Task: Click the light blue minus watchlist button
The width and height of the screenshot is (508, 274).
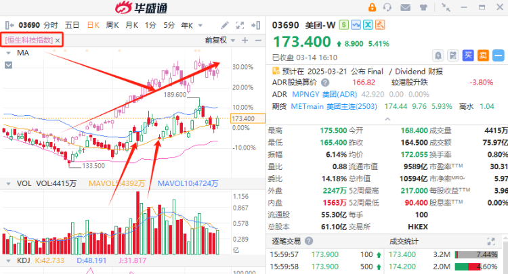Action: point(498,55)
